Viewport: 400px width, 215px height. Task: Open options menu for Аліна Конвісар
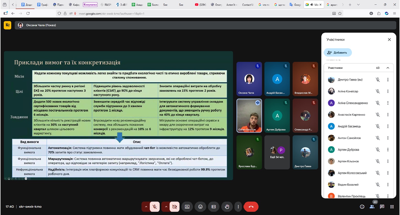point(388,91)
